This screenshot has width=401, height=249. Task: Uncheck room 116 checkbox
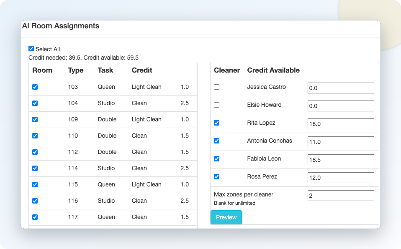(x=35, y=201)
